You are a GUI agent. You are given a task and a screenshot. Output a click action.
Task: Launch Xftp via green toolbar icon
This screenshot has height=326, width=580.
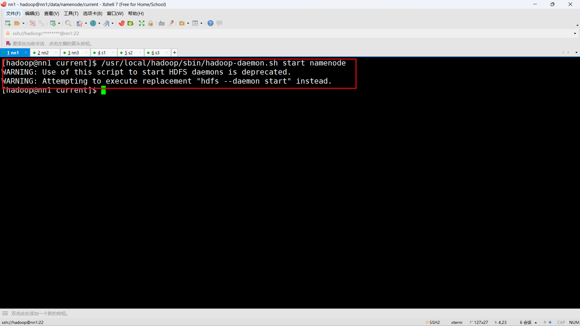tap(130, 23)
